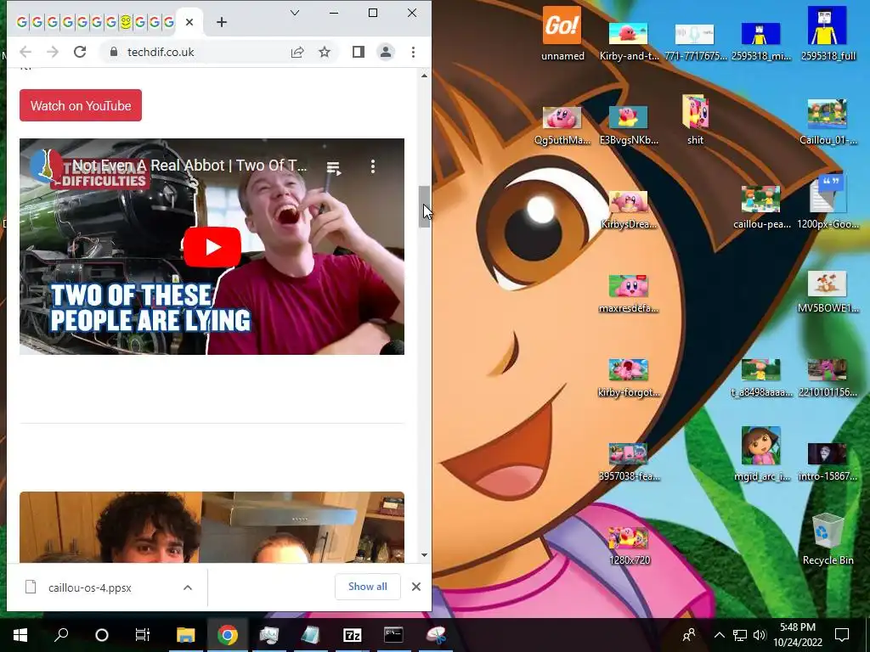Open File Explorer from taskbar

point(186,635)
